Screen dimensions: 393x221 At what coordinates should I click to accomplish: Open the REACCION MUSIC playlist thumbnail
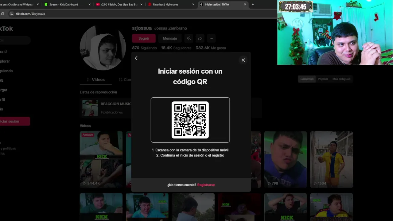pos(90,108)
